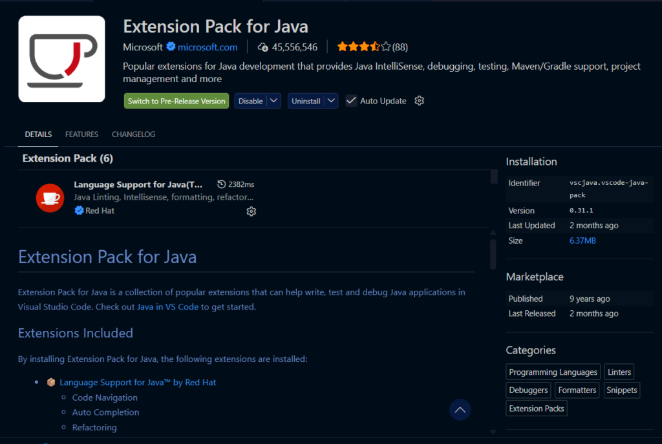Click the activation time clock icon 2382ms

(x=221, y=184)
